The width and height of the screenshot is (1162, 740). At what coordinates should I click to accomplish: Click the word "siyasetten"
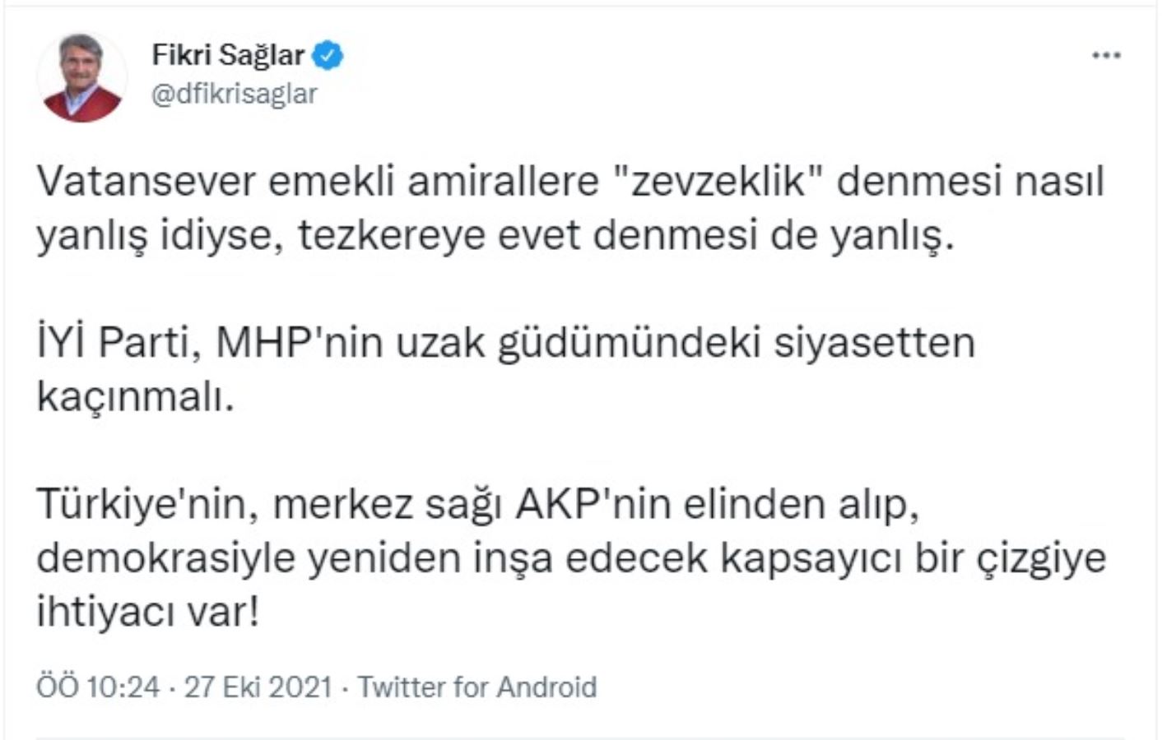[873, 343]
